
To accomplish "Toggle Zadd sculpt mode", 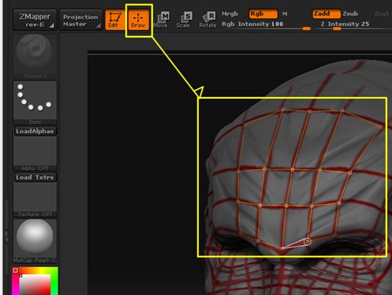I will pyautogui.click(x=326, y=13).
